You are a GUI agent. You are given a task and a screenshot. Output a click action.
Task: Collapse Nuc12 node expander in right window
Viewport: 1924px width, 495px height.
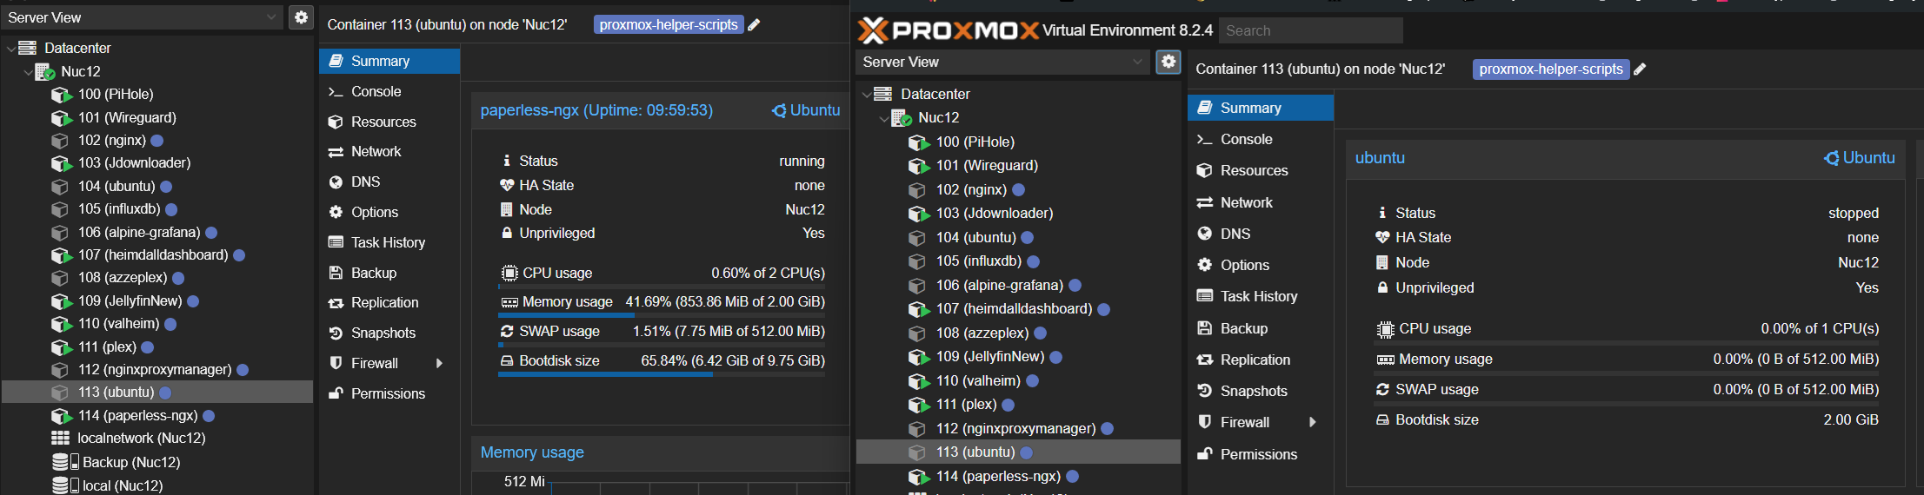click(x=884, y=118)
